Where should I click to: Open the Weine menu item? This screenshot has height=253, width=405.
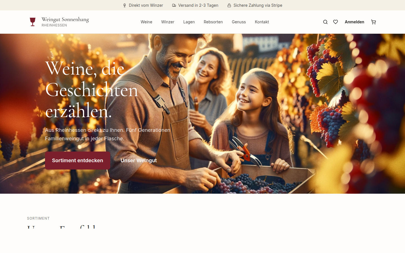146,22
